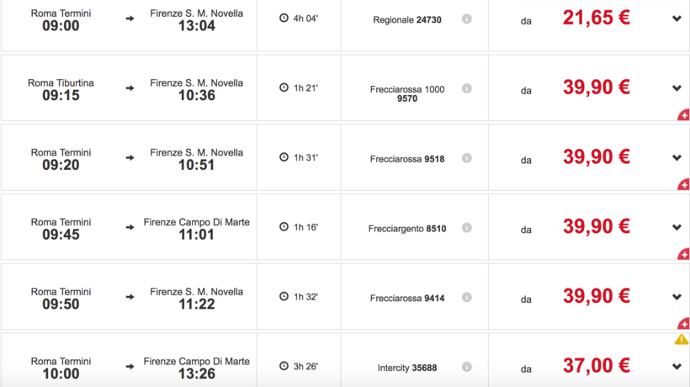Click yellow warning icon on Intercity row
The width and height of the screenshot is (690, 387).
682,340
